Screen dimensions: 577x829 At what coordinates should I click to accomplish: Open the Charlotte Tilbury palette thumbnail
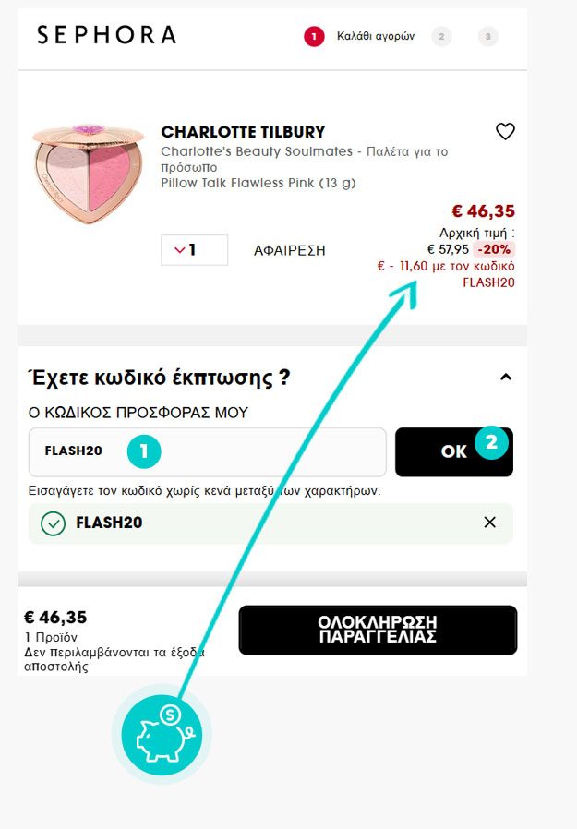pos(89,174)
